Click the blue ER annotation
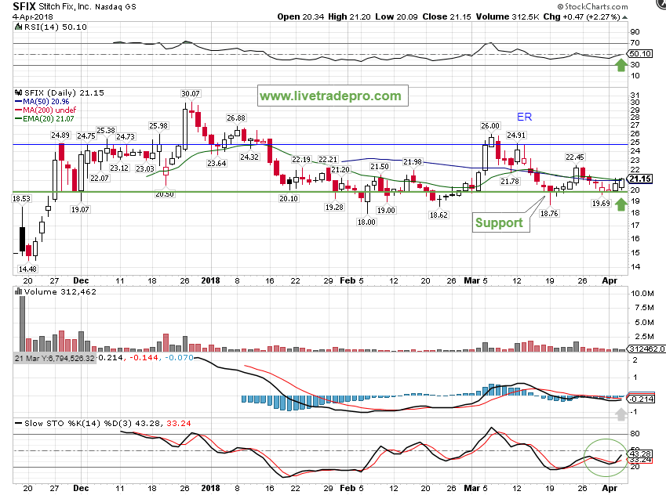 coord(524,116)
